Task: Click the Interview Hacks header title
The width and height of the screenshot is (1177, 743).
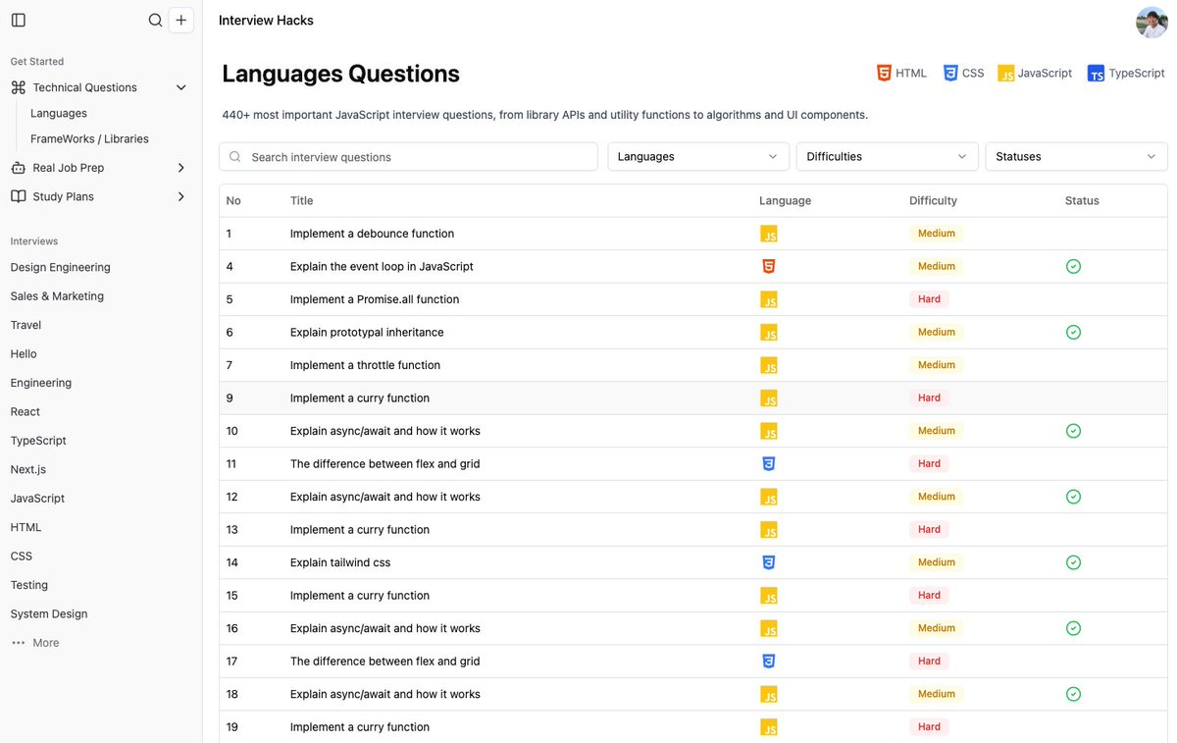Action: pos(266,20)
